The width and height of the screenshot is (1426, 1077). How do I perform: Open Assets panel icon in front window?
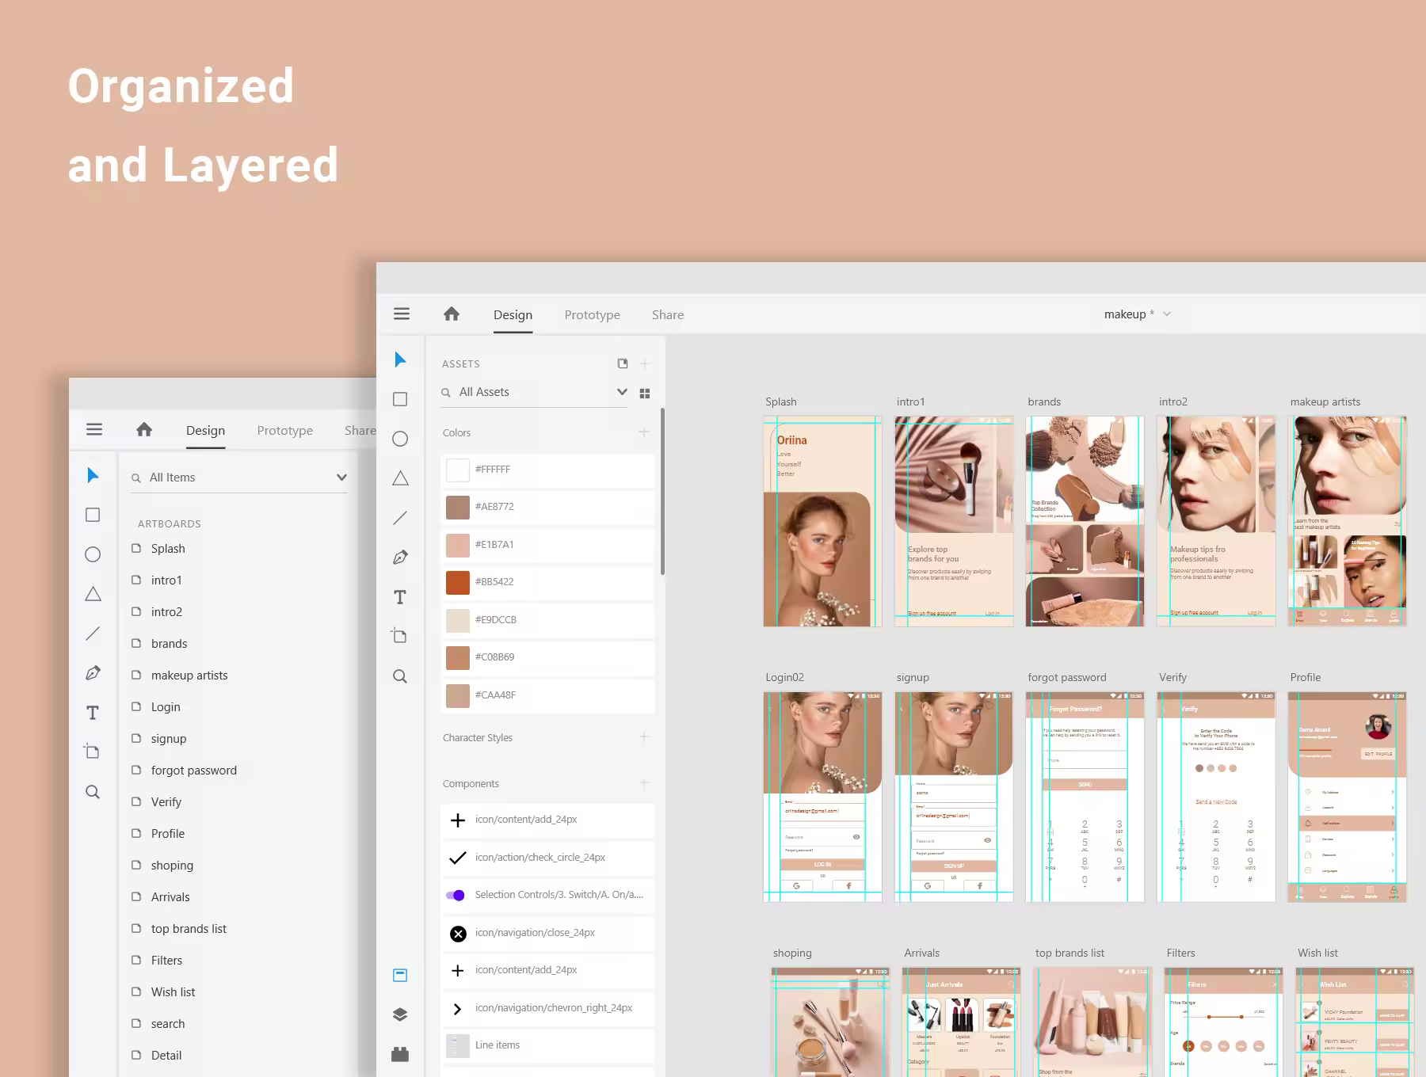click(x=400, y=975)
